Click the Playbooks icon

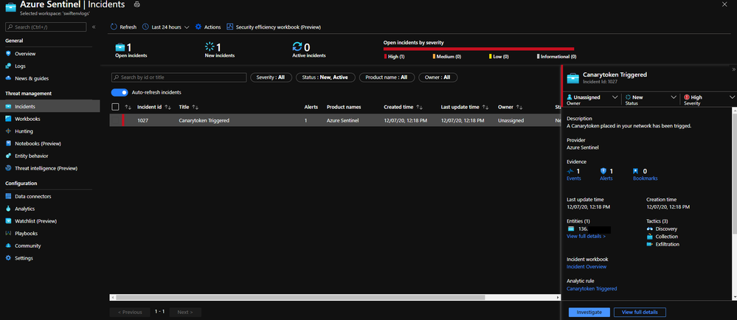tap(8, 233)
